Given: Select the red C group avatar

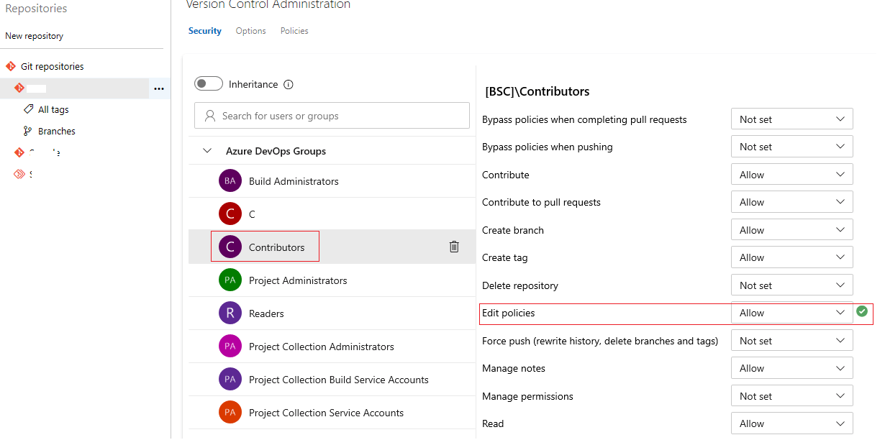Looking at the screenshot, I should pyautogui.click(x=230, y=214).
